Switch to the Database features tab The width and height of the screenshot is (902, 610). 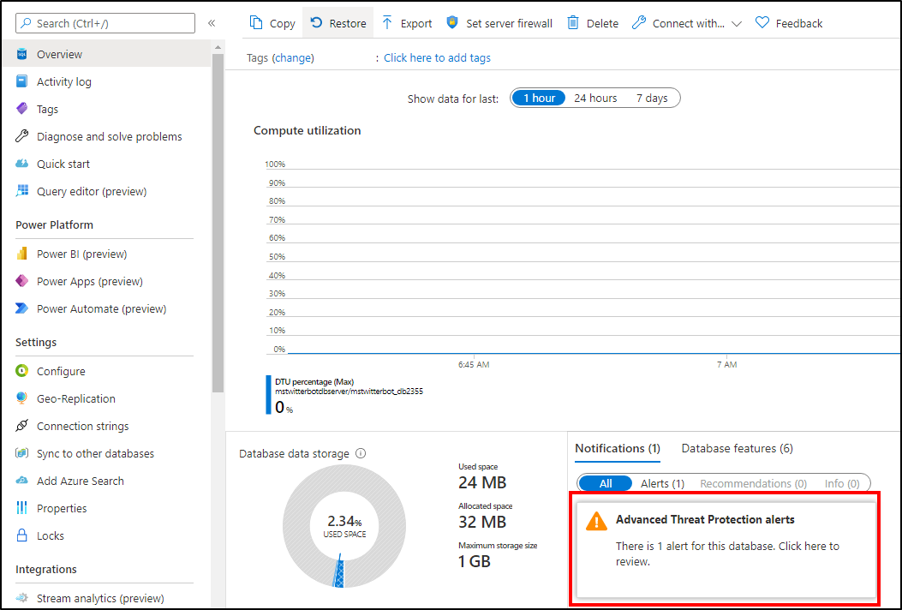[737, 448]
